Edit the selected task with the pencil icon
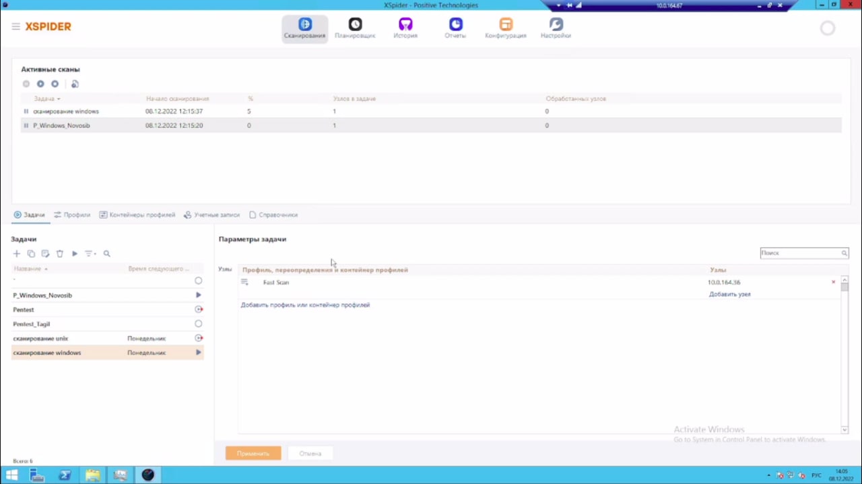The width and height of the screenshot is (862, 484). [45, 254]
